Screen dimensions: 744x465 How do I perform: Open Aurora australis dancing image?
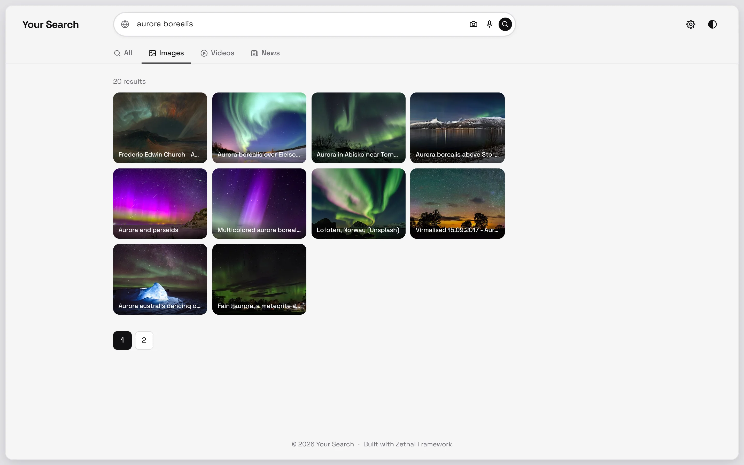coord(160,279)
